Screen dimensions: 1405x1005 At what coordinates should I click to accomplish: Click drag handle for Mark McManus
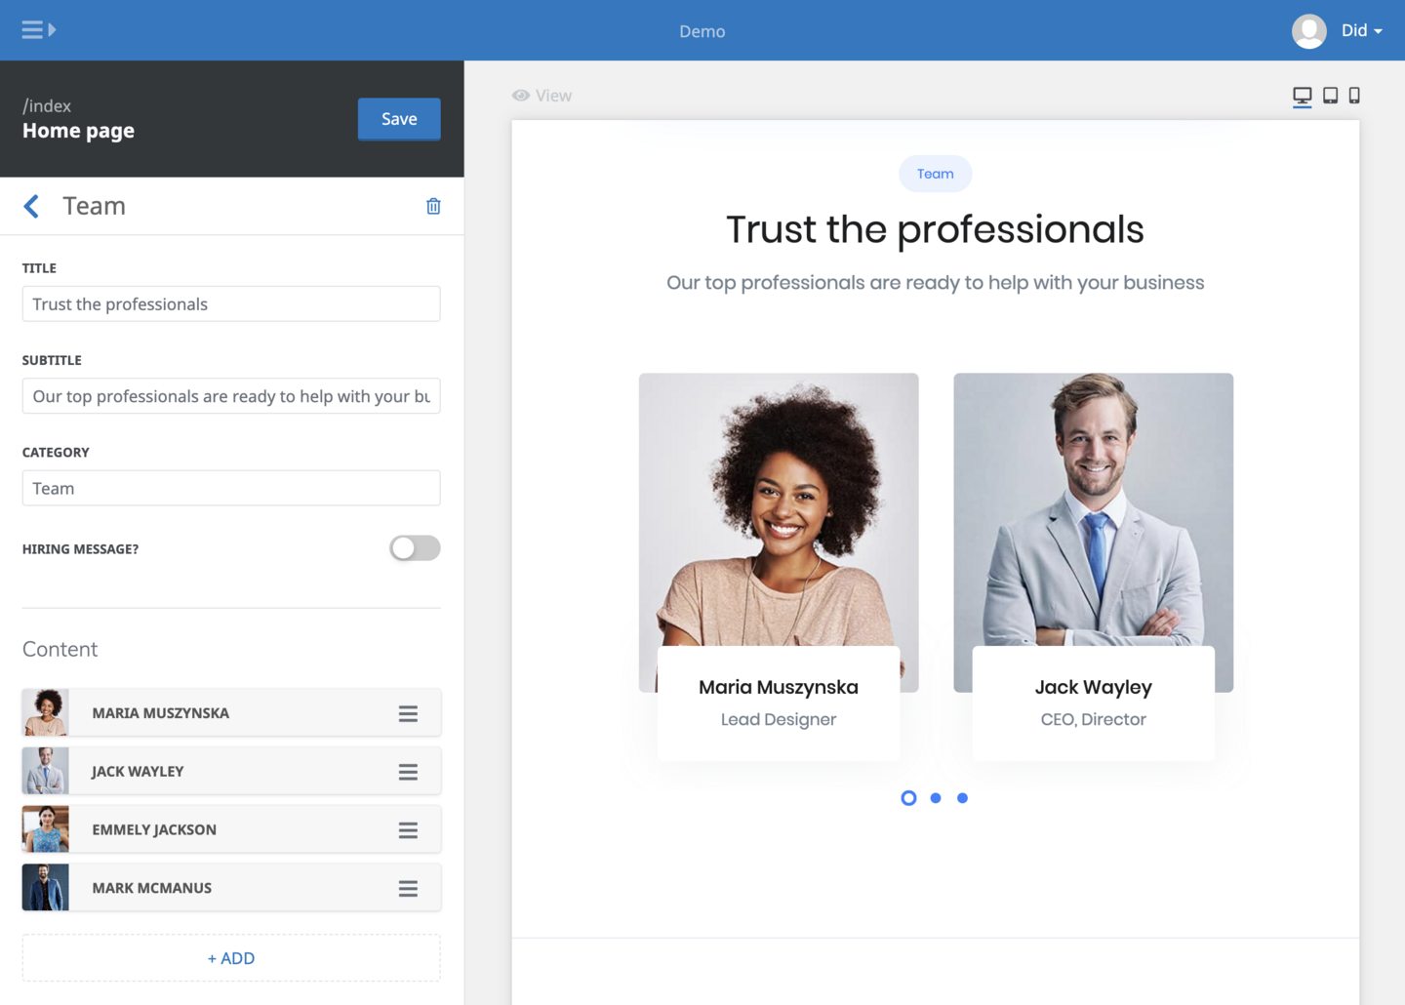click(x=408, y=889)
